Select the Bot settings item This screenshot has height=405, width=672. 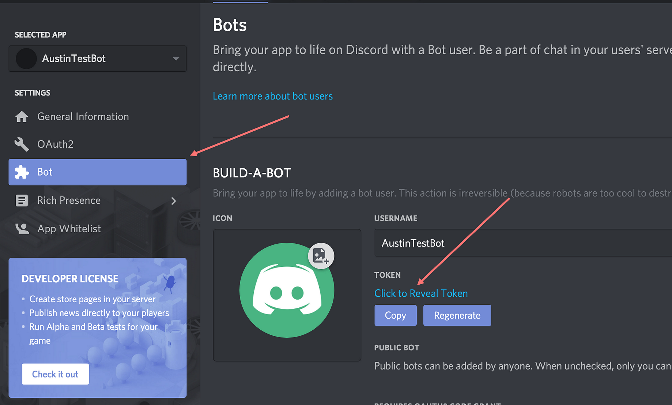tap(98, 172)
